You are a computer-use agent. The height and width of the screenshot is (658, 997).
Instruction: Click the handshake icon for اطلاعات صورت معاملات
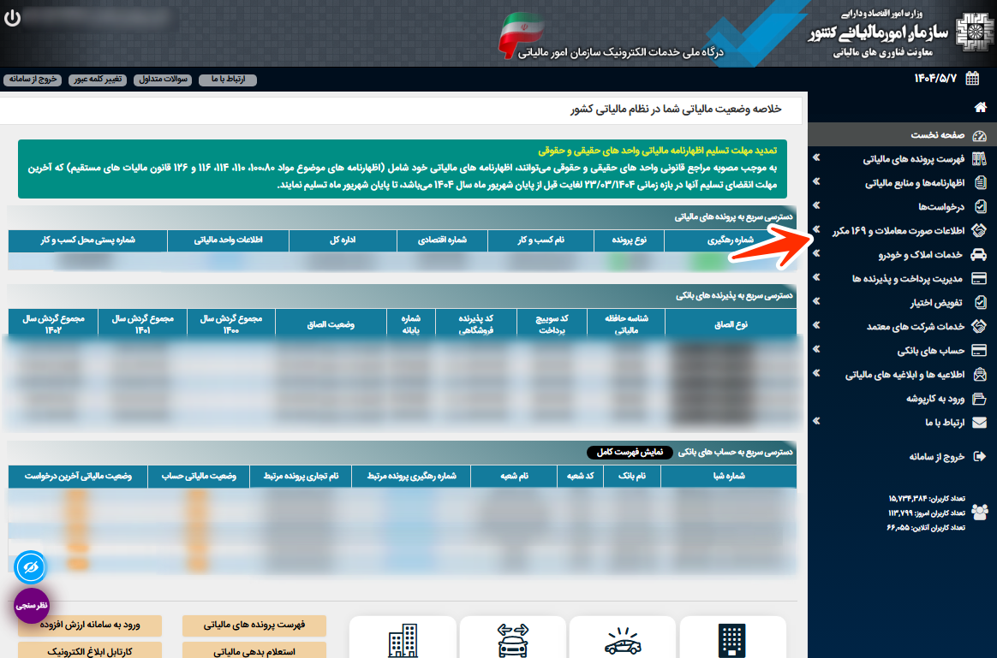tap(979, 230)
